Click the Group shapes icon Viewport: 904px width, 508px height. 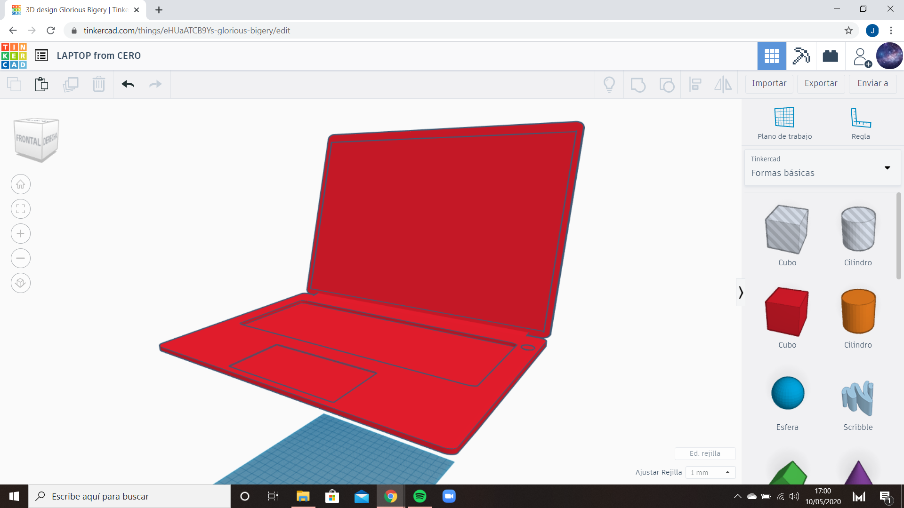click(638, 85)
